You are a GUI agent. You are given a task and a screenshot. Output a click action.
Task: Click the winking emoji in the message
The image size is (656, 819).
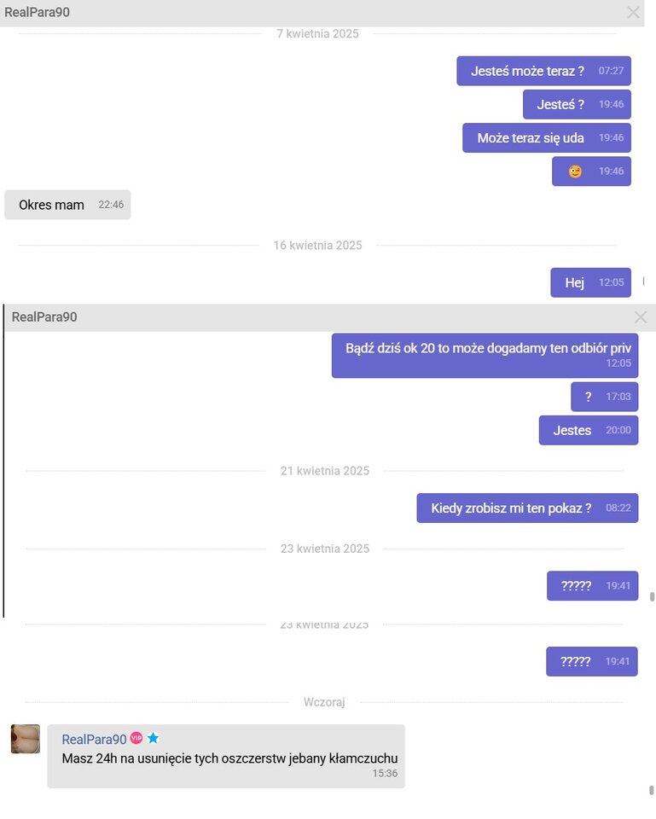click(575, 171)
